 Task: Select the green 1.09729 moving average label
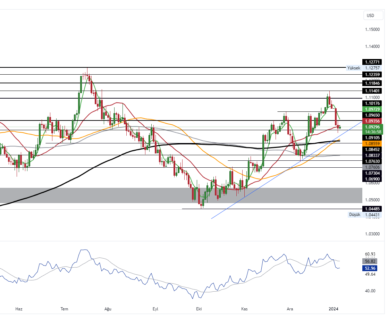(x=373, y=109)
